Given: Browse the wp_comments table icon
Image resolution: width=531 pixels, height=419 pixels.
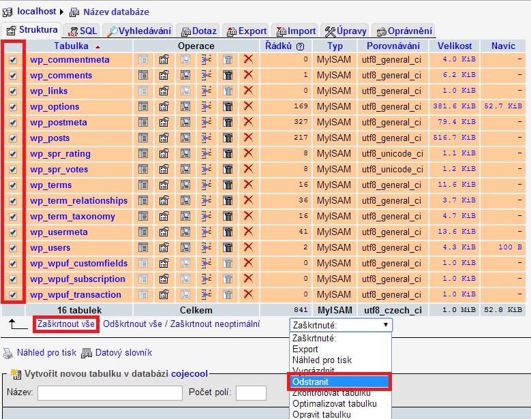Looking at the screenshot, I should tap(143, 75).
